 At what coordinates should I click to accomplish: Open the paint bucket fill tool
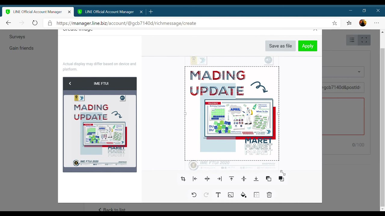pyautogui.click(x=244, y=195)
